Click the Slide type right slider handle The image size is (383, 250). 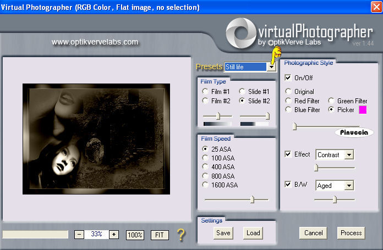(267, 116)
